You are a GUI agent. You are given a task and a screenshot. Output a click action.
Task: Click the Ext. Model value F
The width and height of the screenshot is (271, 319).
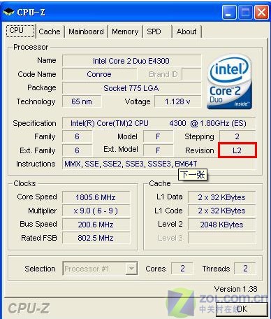tap(158, 150)
